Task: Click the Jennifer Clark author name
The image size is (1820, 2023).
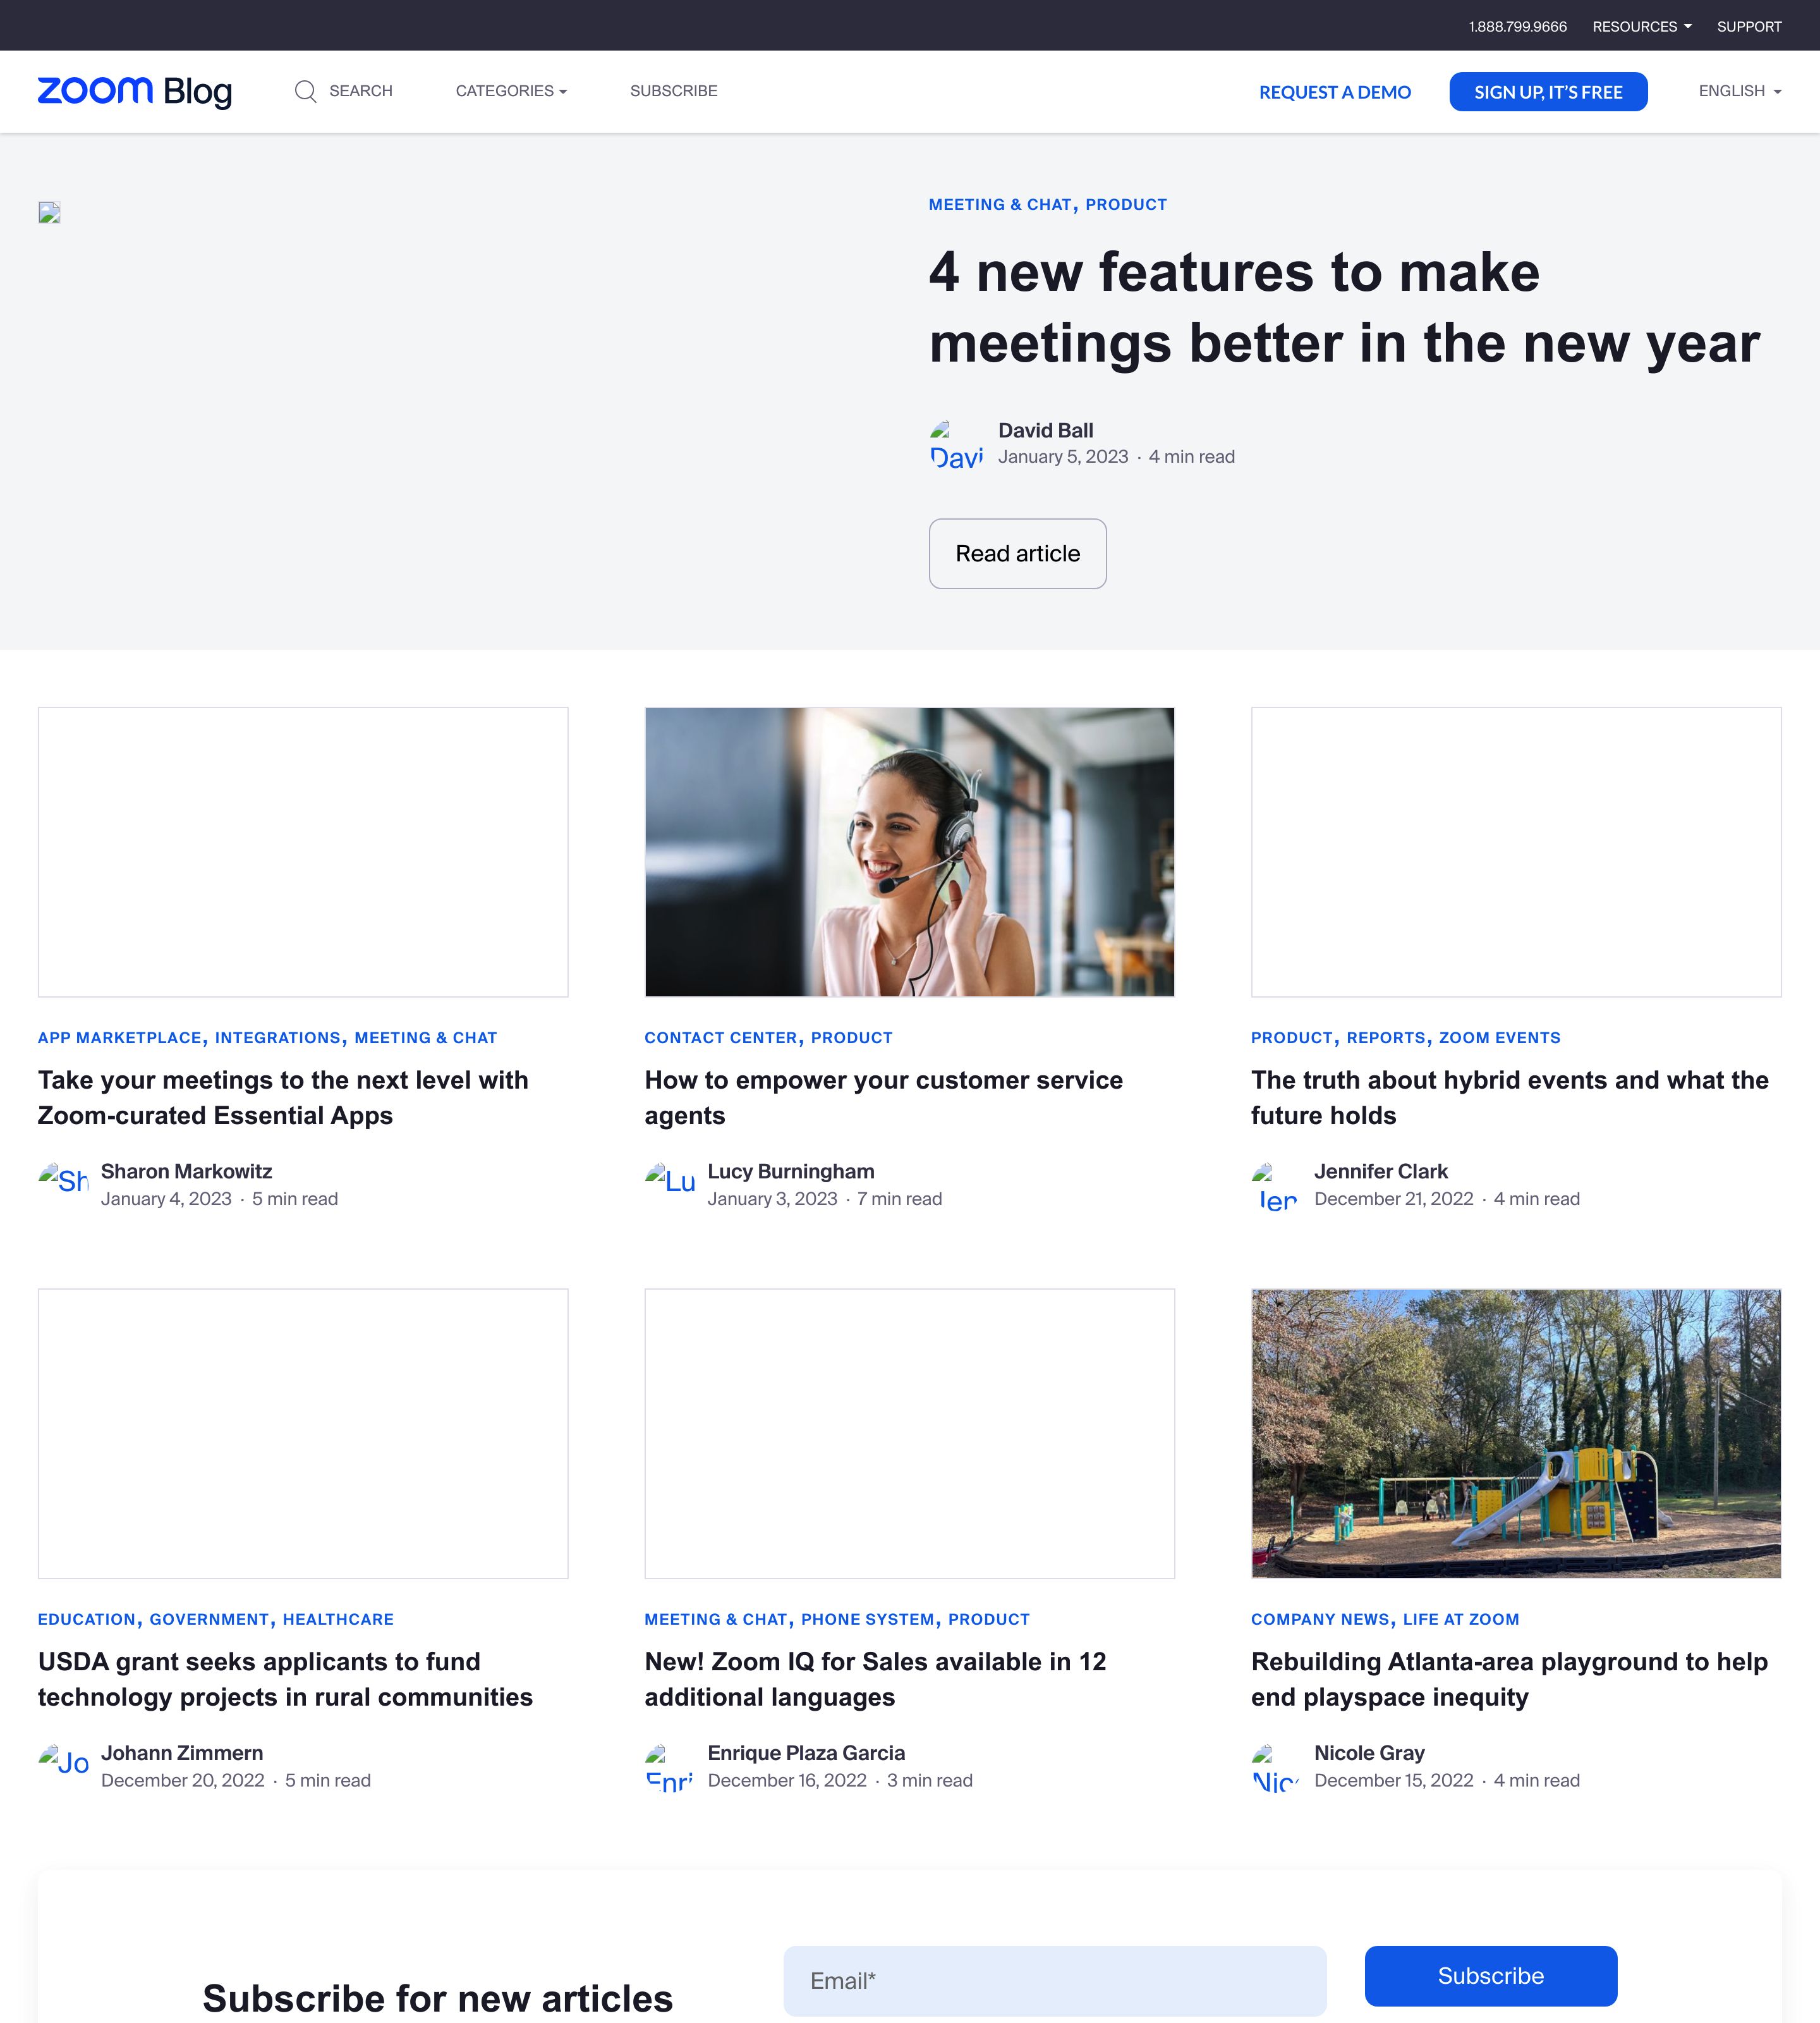Action: coord(1381,1171)
